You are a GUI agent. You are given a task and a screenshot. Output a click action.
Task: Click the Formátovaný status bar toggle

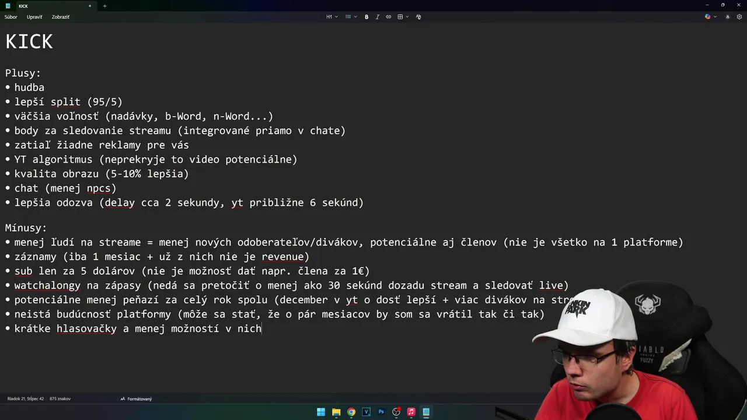pos(136,399)
